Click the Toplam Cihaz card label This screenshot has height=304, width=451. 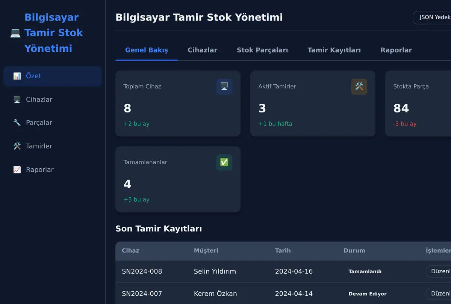(x=142, y=87)
